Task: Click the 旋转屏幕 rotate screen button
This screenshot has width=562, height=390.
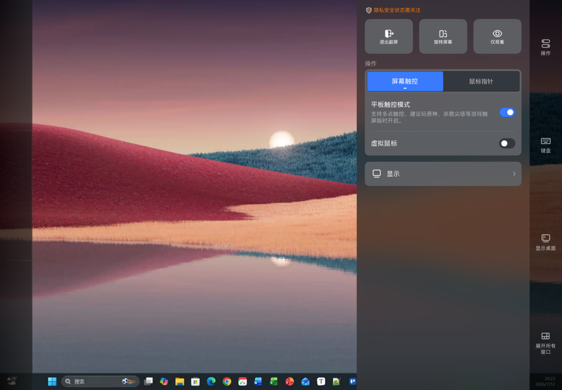Action: tap(443, 37)
